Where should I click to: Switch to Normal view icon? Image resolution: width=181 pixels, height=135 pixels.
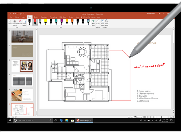coord(144,117)
